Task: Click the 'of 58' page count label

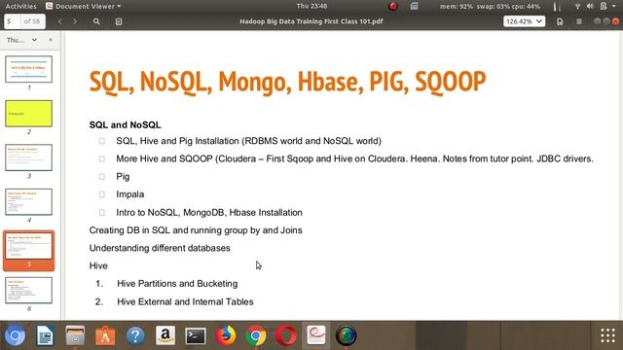Action: click(32, 21)
